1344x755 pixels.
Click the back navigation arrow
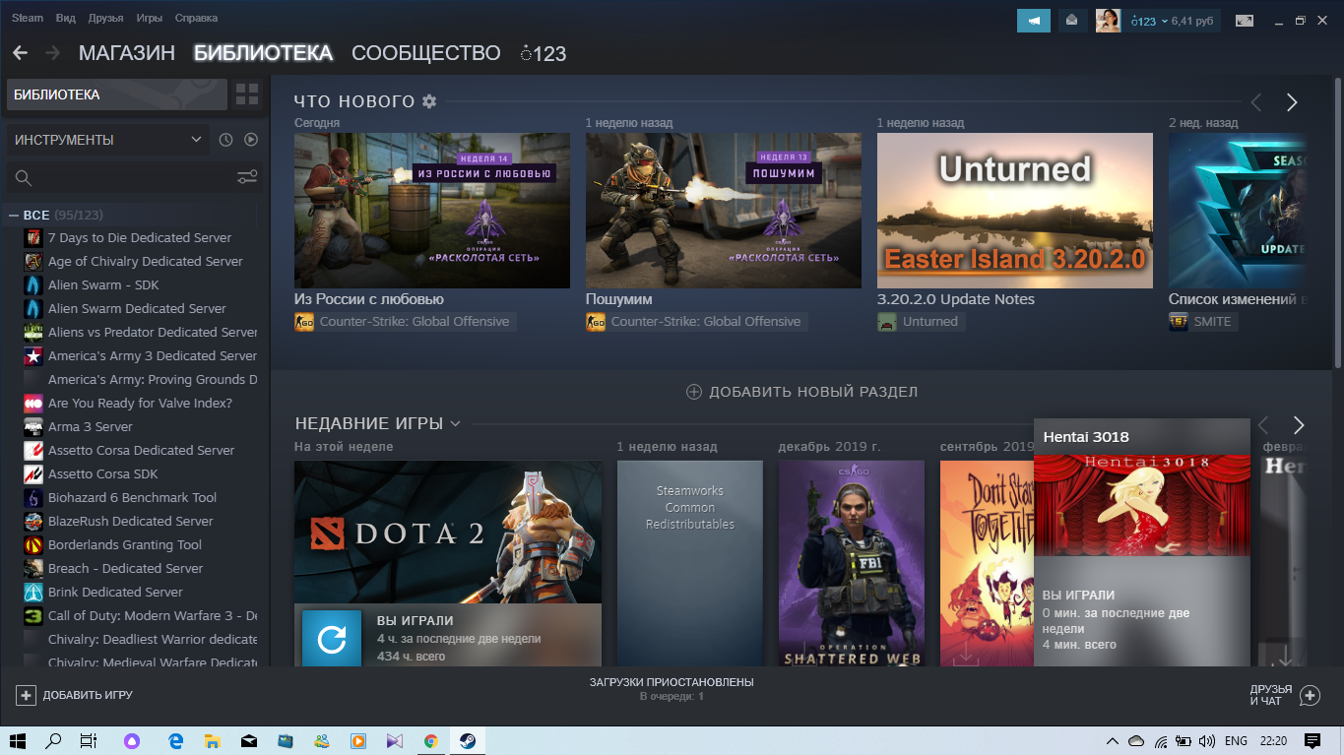click(x=20, y=53)
